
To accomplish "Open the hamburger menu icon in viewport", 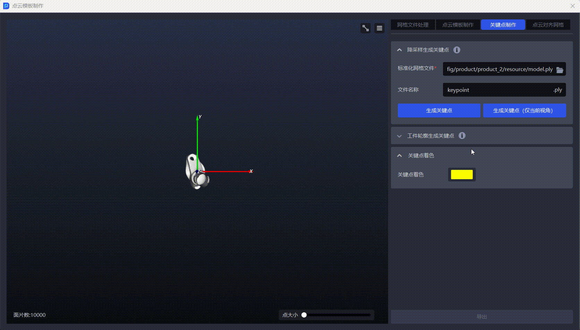I will (379, 28).
